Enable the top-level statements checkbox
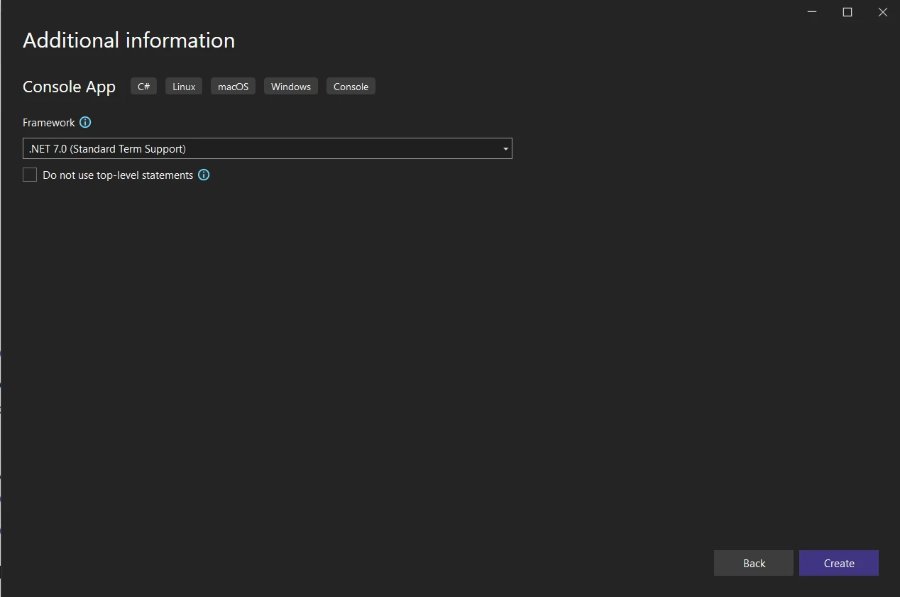The image size is (900, 597). [x=30, y=175]
